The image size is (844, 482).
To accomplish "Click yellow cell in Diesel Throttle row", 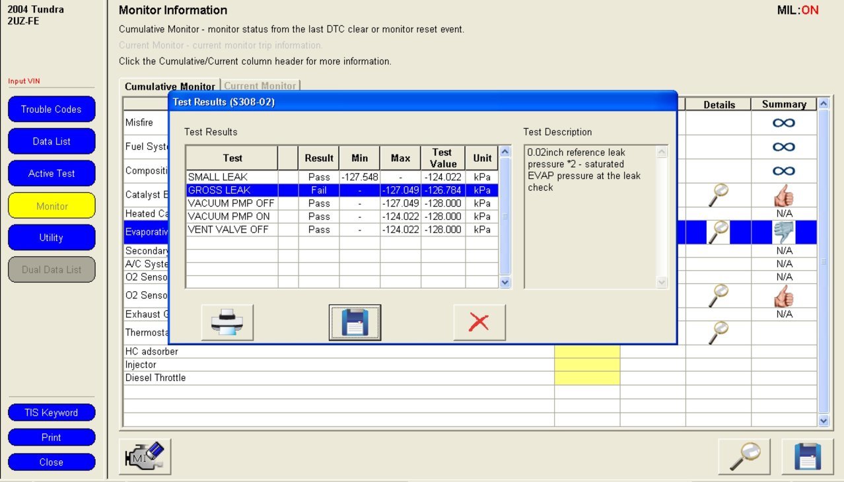I will coord(587,378).
